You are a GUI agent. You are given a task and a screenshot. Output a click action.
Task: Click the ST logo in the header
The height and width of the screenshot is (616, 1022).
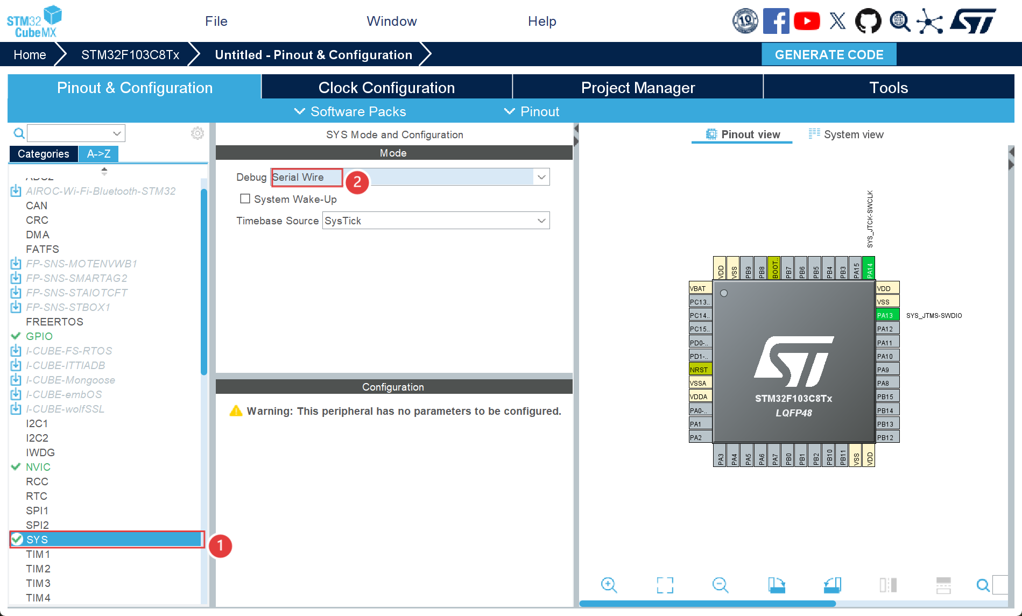973,21
